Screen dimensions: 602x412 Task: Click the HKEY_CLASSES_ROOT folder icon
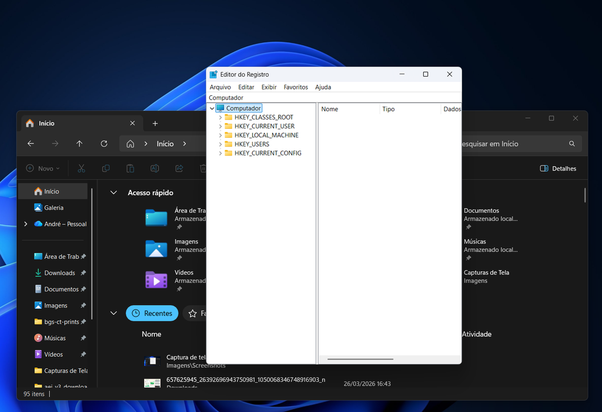229,118
